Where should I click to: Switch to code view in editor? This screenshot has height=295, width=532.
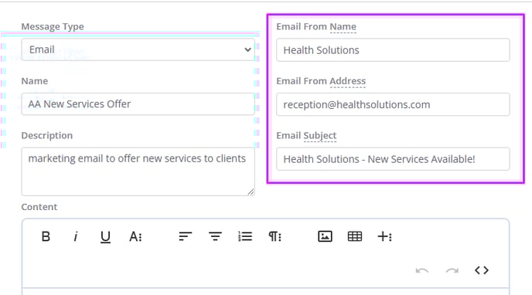482,270
